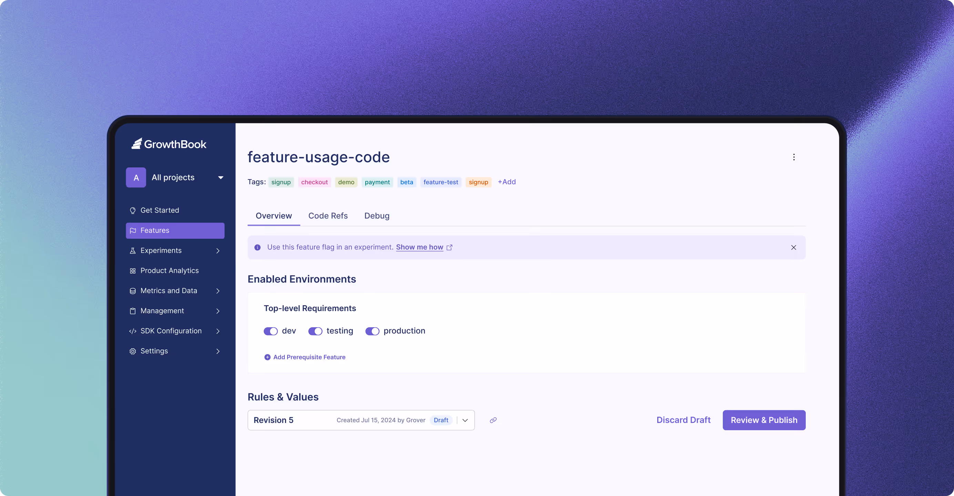954x496 pixels.
Task: Click the Top-level Requirements heading
Action: pyautogui.click(x=309, y=308)
